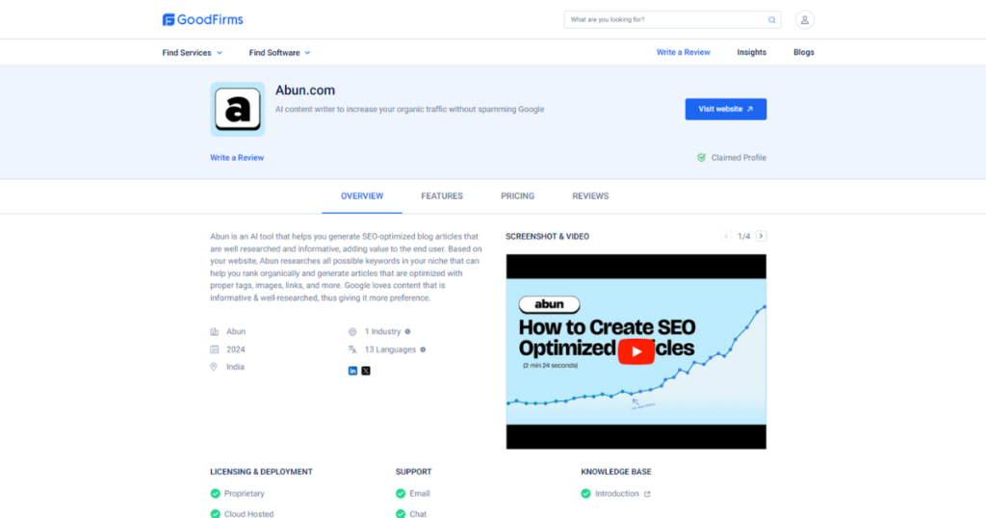986x518 pixels.
Task: Open Blogs in the top navigation
Action: click(x=804, y=52)
